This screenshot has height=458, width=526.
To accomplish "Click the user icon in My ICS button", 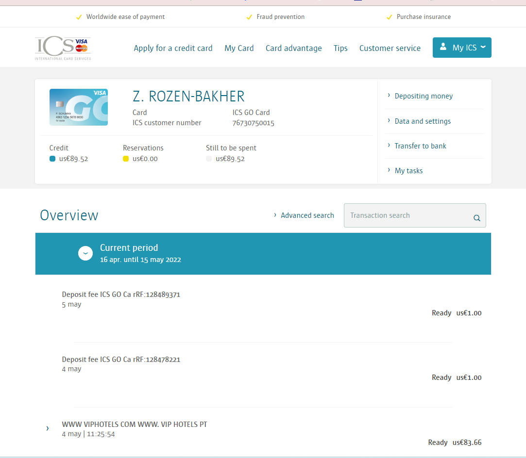I will (x=443, y=47).
